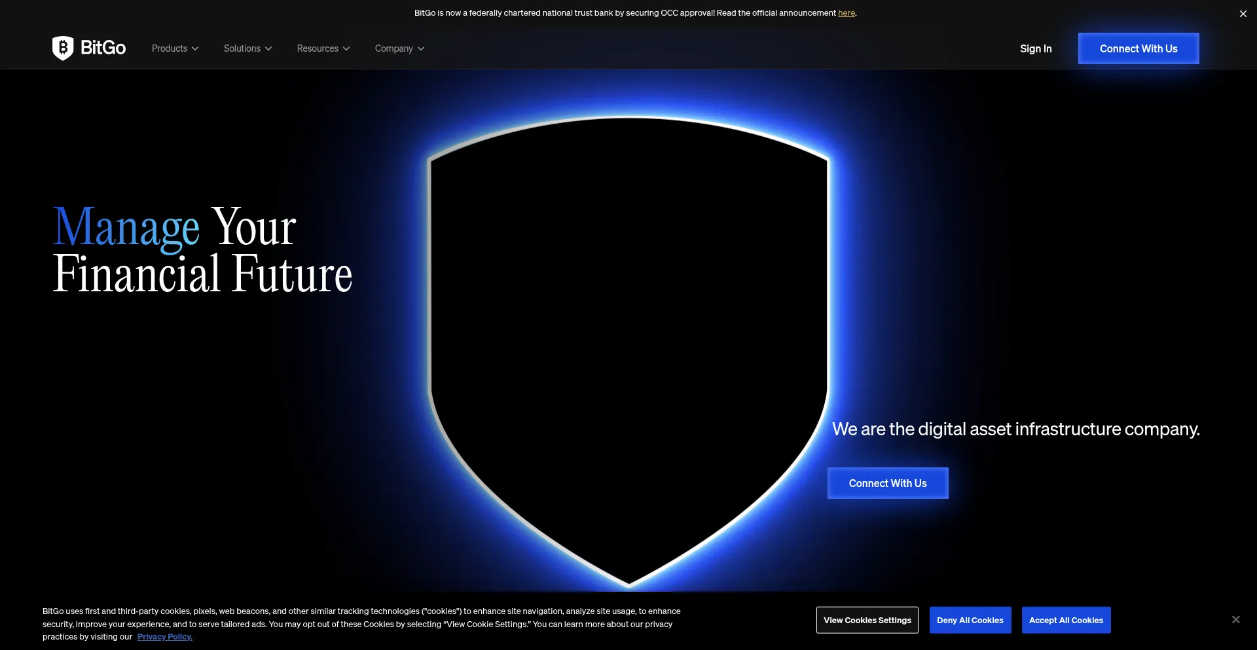1257x650 pixels.
Task: Expand the Company chevron arrow
Action: tap(421, 48)
